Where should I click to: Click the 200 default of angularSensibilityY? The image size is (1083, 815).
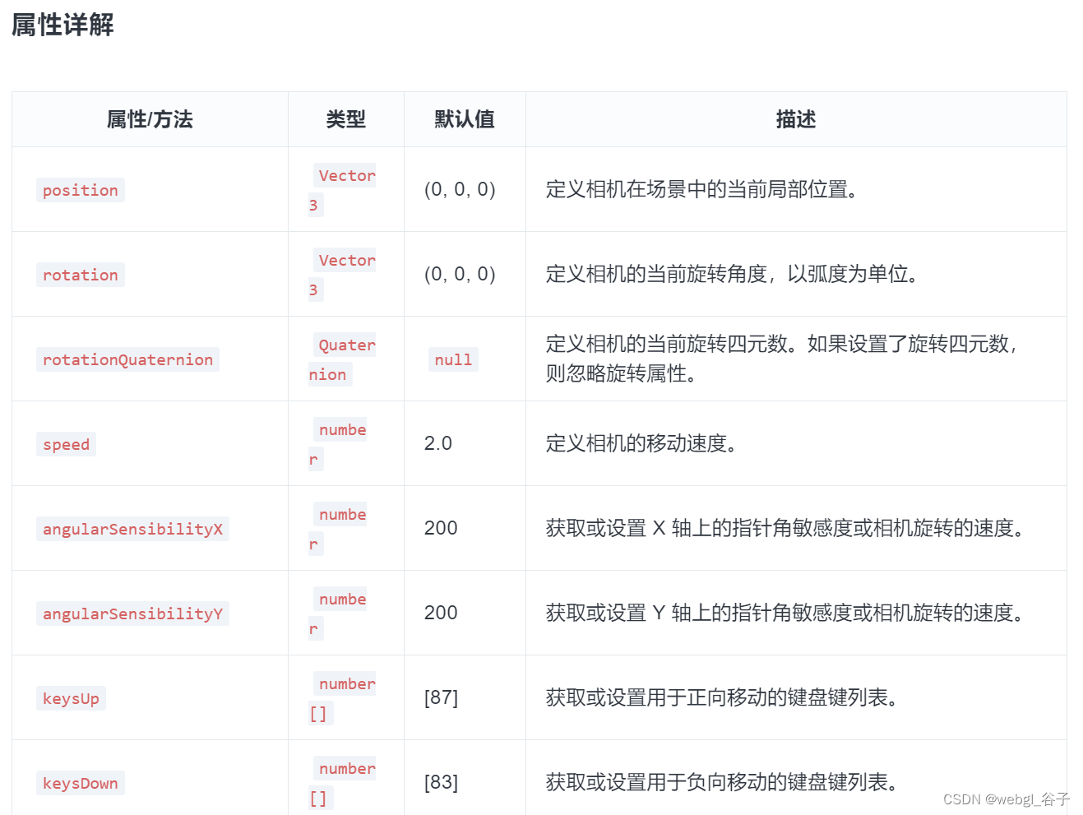click(x=441, y=613)
